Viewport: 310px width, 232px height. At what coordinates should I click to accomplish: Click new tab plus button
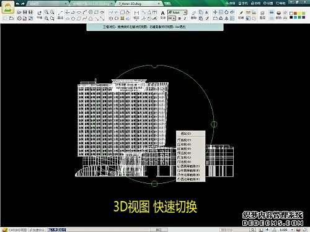[167, 4]
